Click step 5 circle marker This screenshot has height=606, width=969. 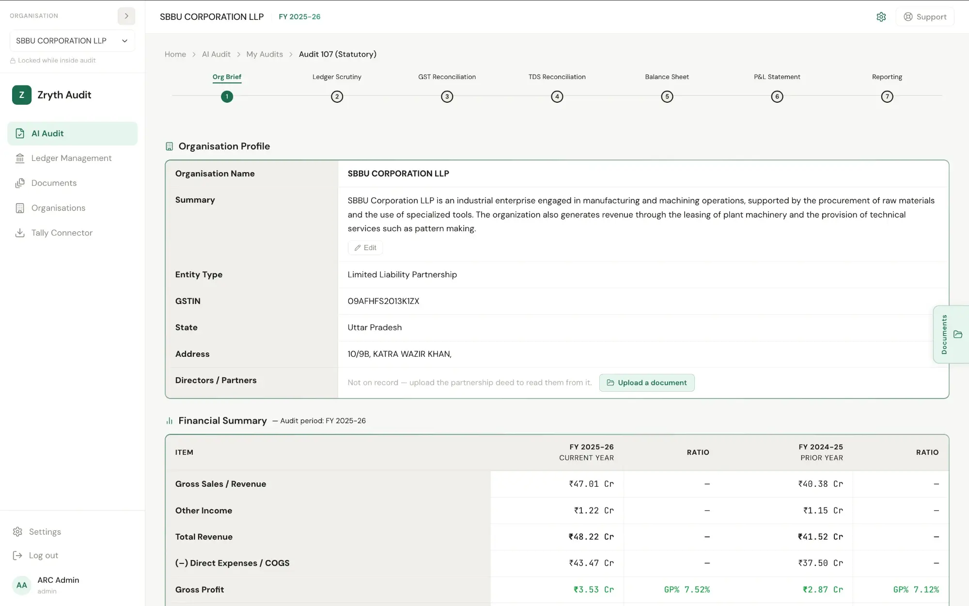pyautogui.click(x=667, y=96)
